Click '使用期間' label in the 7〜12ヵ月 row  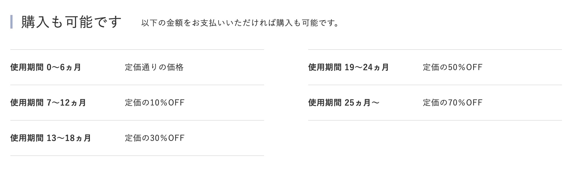[x=27, y=103]
